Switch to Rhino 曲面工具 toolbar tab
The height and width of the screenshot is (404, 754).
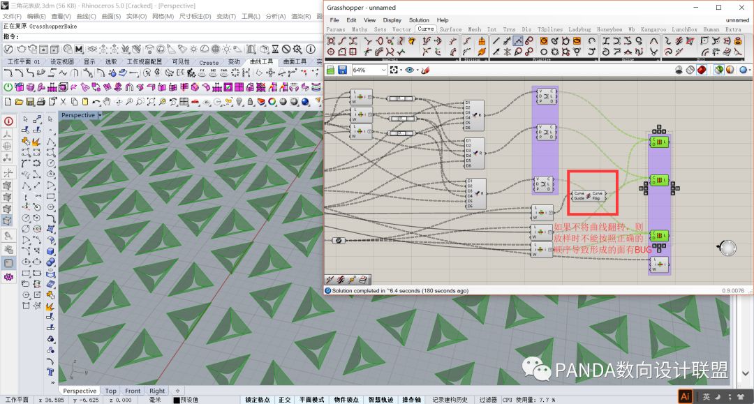[x=295, y=62]
